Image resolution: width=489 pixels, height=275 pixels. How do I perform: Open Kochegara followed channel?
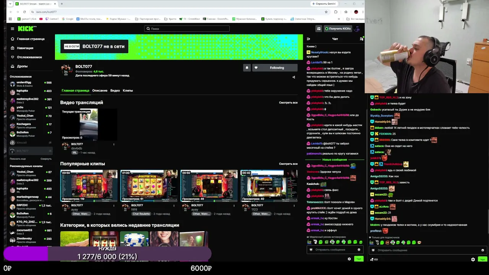pos(31,125)
